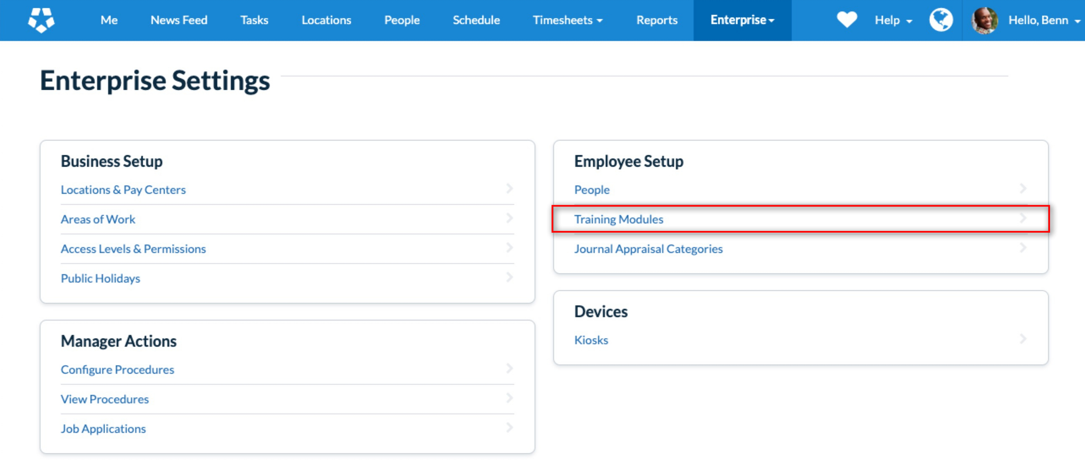Switch to News Feed
Image resolution: width=1085 pixels, height=462 pixels.
click(179, 20)
